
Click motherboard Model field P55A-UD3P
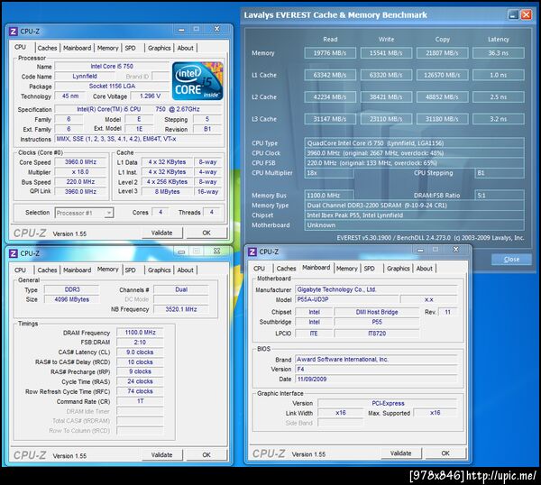tap(347, 299)
